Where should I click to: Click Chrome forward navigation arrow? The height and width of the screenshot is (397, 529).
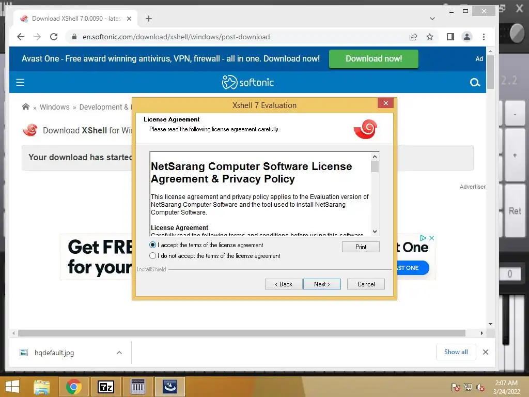click(37, 37)
